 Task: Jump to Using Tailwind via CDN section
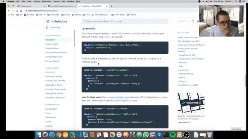pos(188,85)
